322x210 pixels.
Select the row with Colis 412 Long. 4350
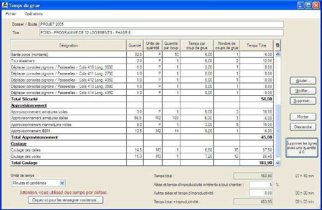(142, 80)
